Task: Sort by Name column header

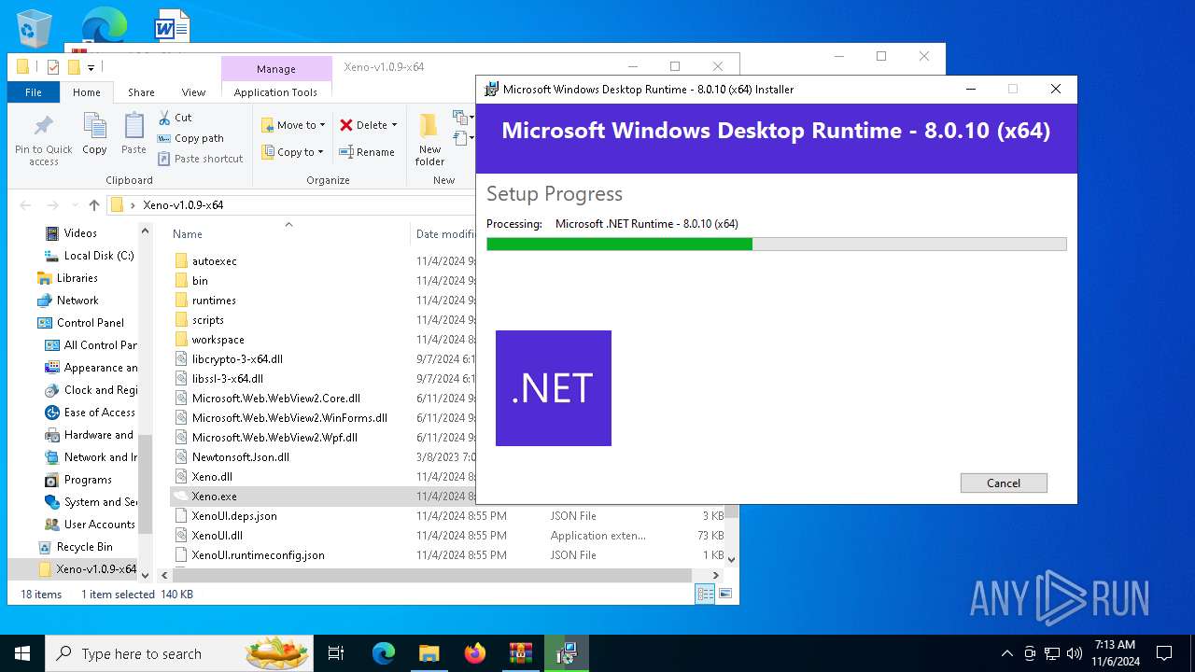Action: pos(188,234)
